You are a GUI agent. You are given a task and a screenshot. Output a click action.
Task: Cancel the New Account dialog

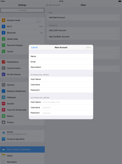tap(34, 48)
